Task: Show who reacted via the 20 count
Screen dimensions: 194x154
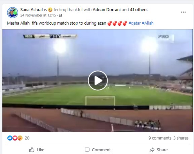Action: pos(27,138)
